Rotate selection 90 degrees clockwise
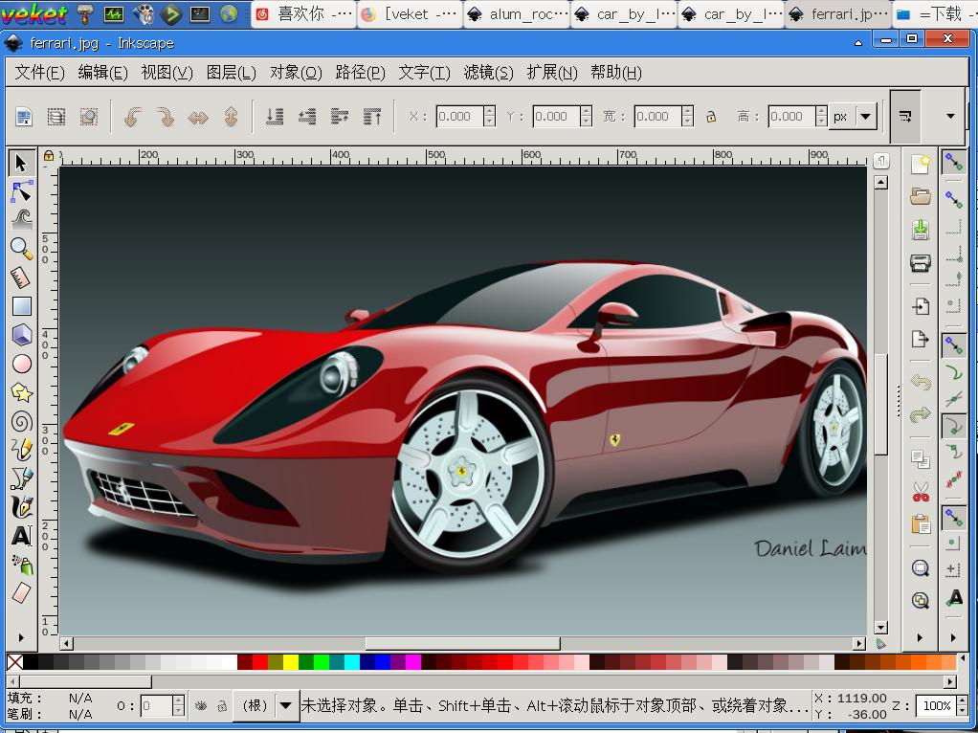The height and width of the screenshot is (733, 978). coord(166,117)
